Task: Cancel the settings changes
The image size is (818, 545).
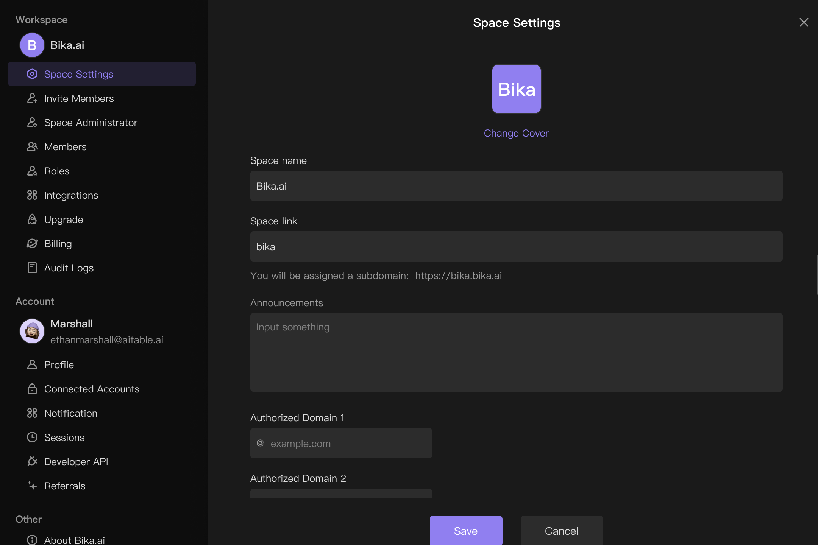Action: (562, 531)
